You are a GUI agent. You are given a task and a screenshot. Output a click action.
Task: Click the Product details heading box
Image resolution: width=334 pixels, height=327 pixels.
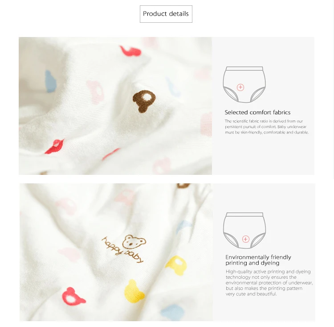point(166,14)
